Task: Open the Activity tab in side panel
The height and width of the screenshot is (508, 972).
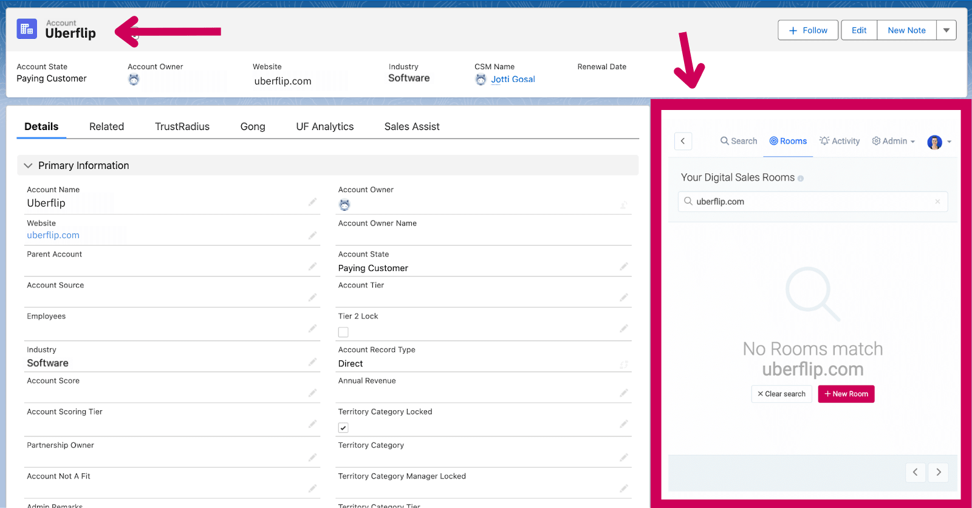Action: point(840,141)
